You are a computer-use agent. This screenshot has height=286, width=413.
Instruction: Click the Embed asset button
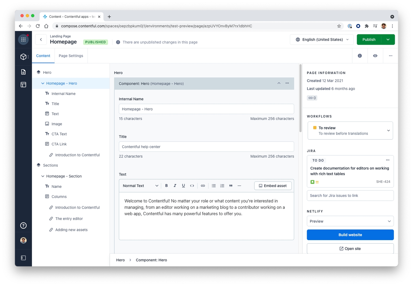coord(273,186)
